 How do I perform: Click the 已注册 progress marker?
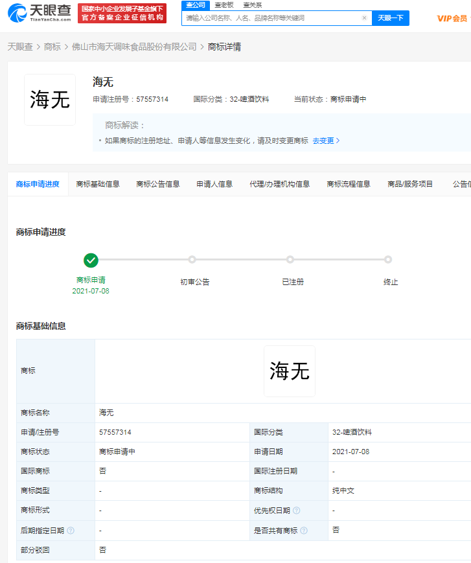(290, 259)
